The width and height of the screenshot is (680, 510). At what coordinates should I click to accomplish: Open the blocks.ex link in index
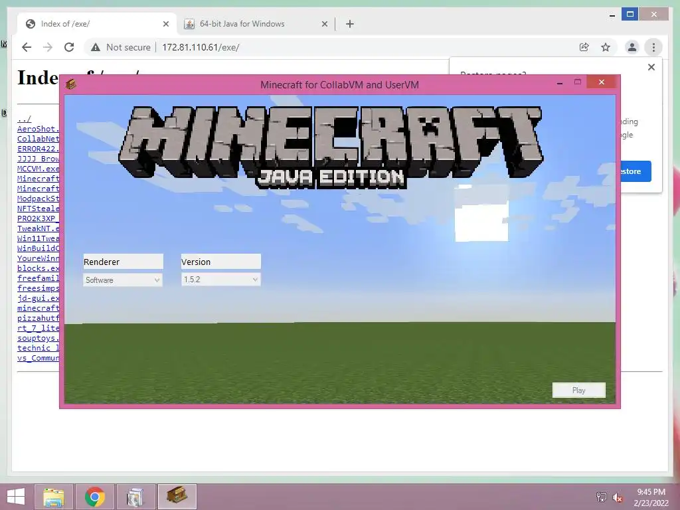(38, 268)
